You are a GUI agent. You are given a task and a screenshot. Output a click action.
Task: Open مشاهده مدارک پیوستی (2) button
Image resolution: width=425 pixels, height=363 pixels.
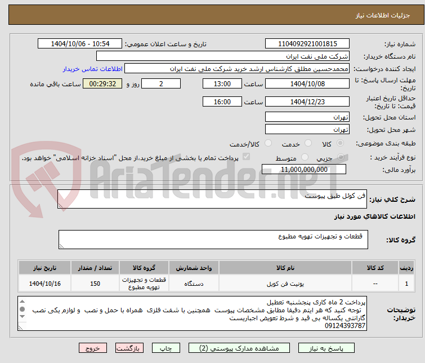tap(239, 348)
